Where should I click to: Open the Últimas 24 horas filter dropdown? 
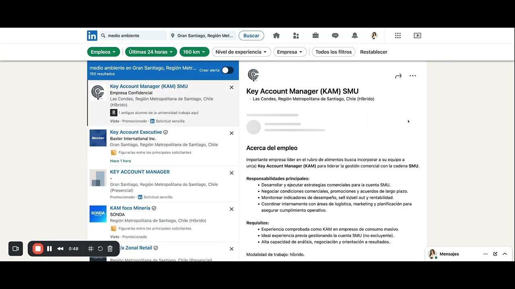pos(151,52)
